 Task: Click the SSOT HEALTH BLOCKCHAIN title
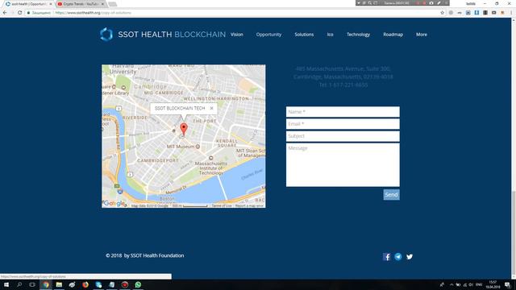172,35
